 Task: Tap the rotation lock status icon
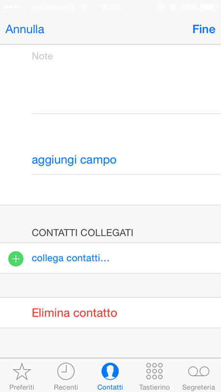point(161,7)
